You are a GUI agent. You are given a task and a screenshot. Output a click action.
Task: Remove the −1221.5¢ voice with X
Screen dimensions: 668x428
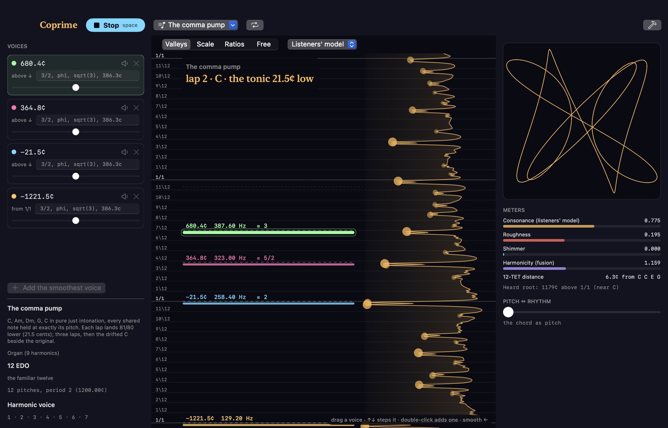point(136,196)
